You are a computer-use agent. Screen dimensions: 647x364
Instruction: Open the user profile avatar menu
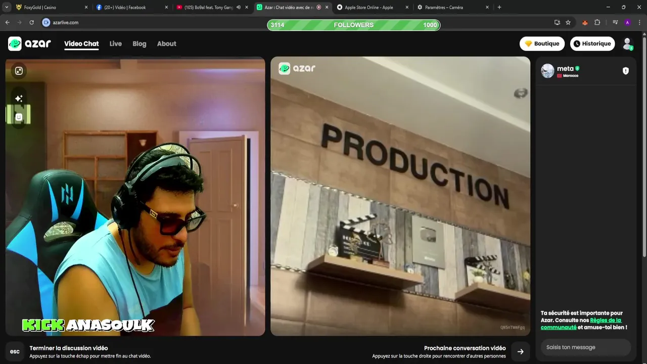628,43
